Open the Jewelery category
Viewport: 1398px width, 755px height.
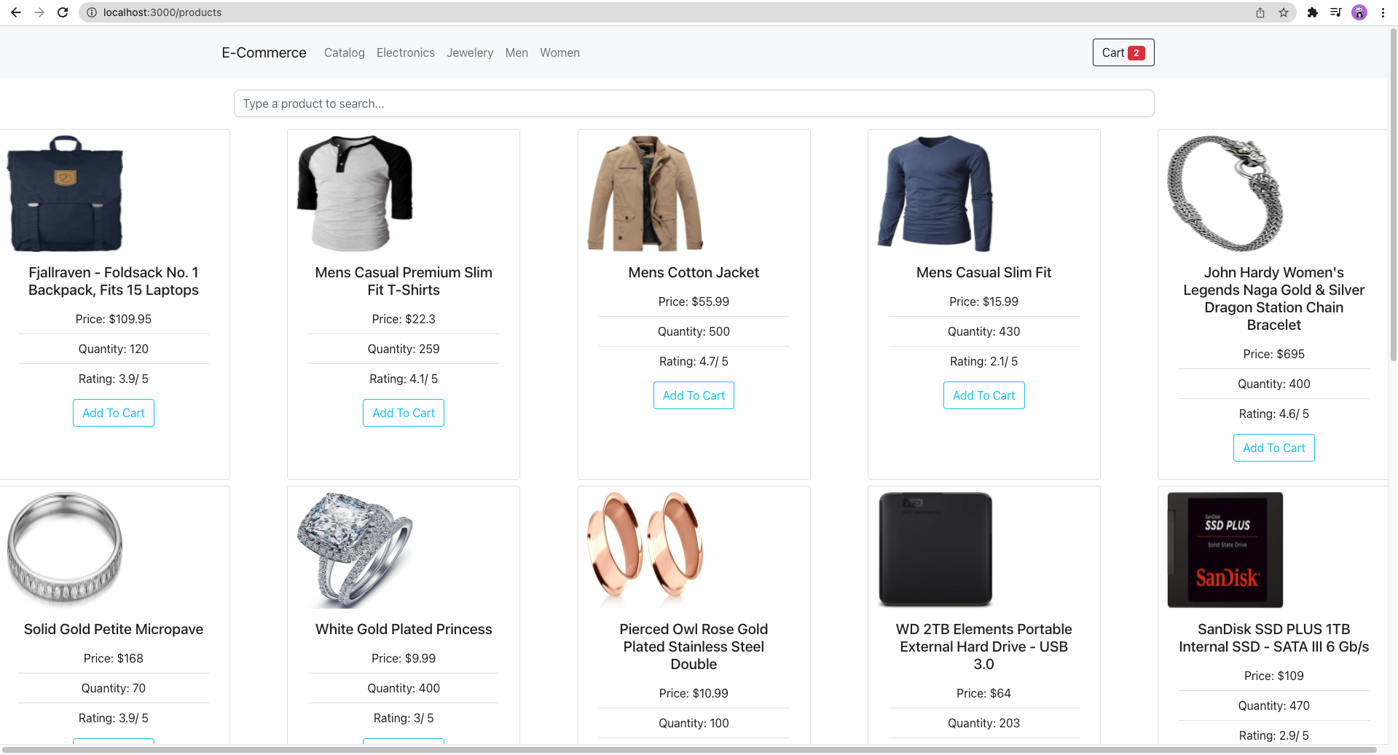pyautogui.click(x=470, y=52)
